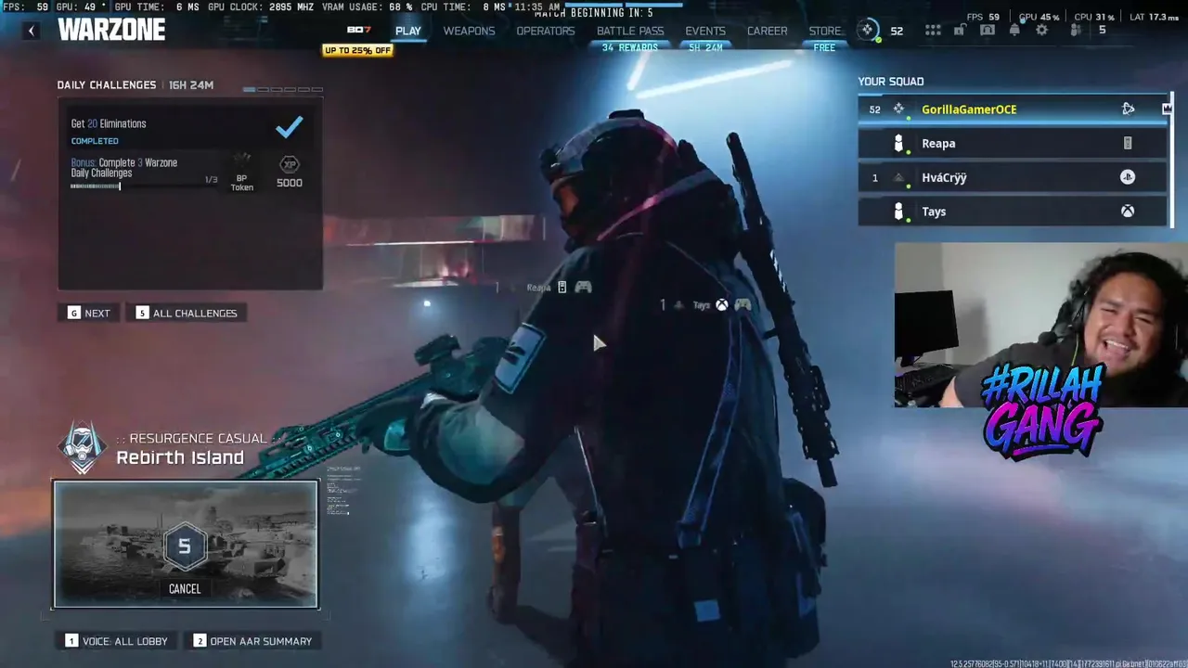Screen dimensions: 1188x668
Task: Go back using the arrow beside Warzone logo
Action: (31, 31)
